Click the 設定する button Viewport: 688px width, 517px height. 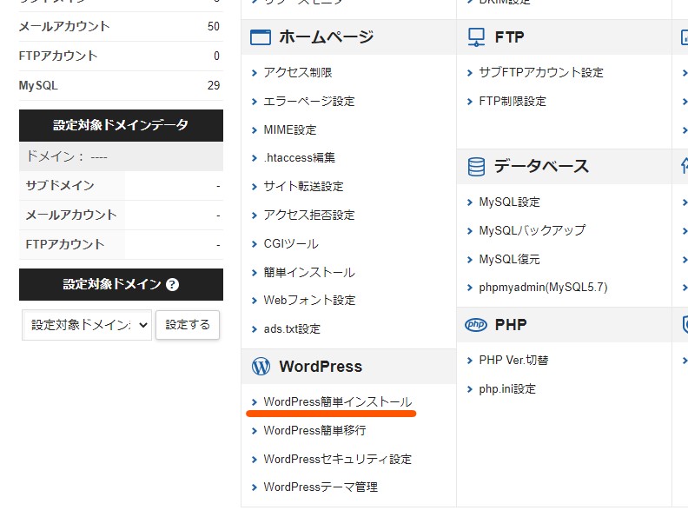coord(188,325)
